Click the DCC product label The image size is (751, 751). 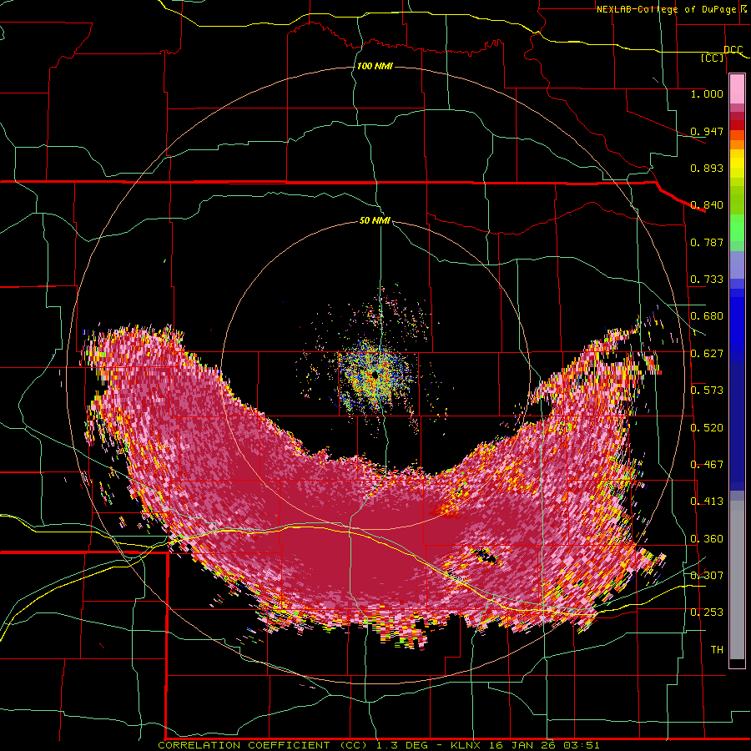click(733, 50)
